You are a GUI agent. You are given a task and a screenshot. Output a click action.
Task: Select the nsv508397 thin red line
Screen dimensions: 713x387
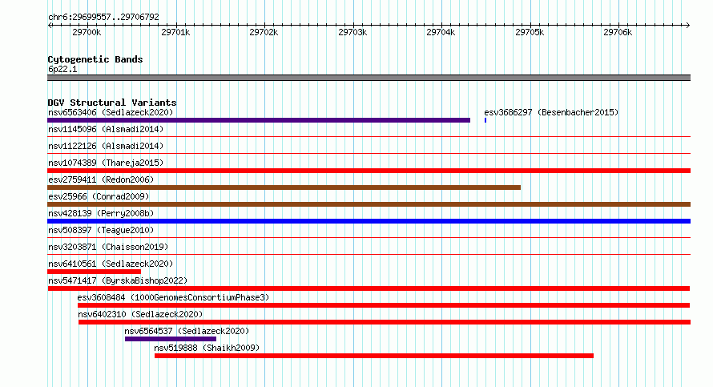tap(369, 237)
